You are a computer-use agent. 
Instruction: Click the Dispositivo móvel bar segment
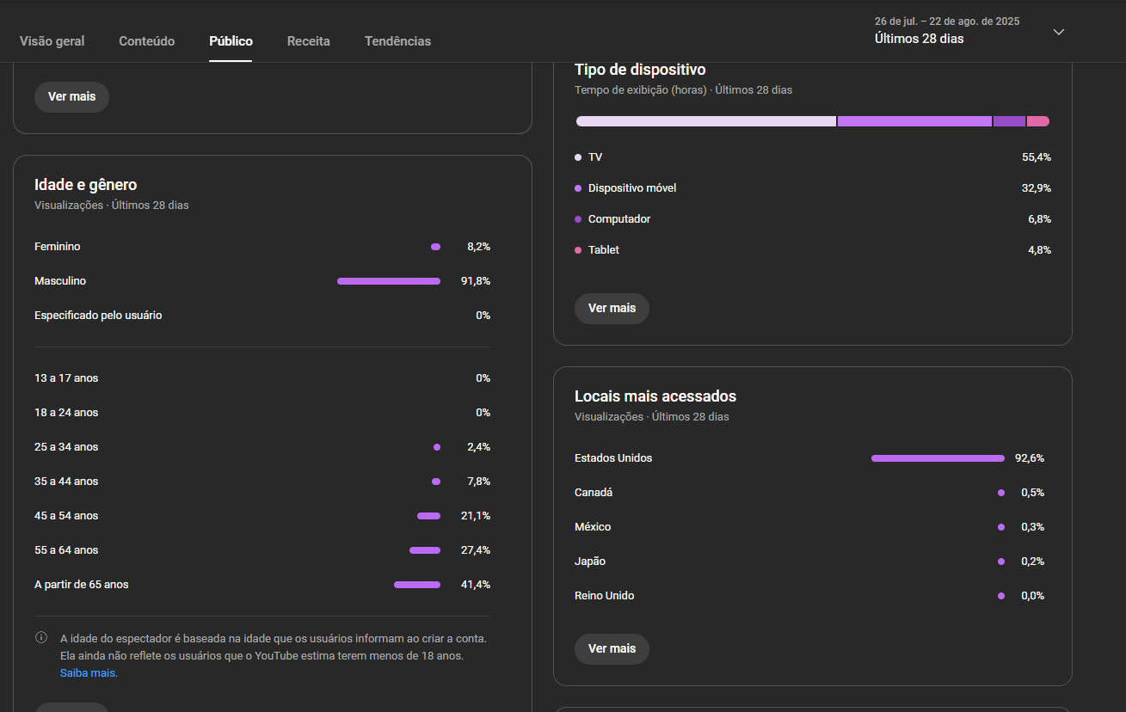pyautogui.click(x=914, y=121)
